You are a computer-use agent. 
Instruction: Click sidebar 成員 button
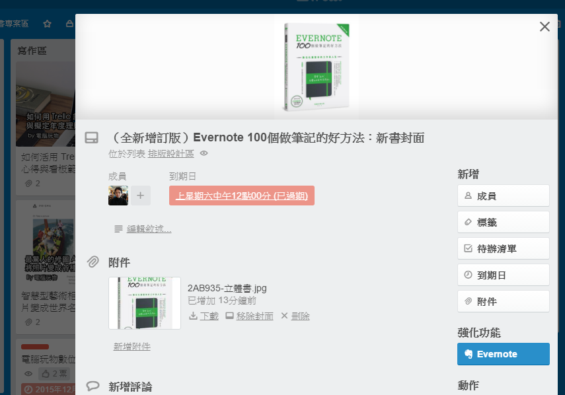click(504, 196)
